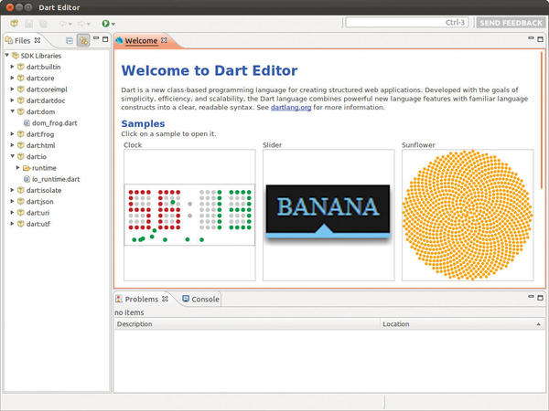This screenshot has height=411, width=549.
Task: Click the New Application toolbar icon
Action: tap(14, 24)
